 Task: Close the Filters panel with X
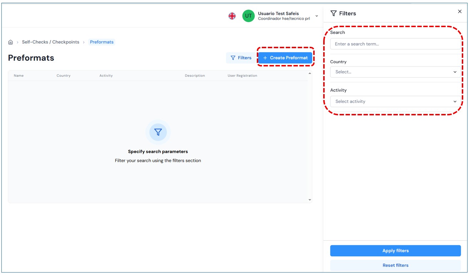(x=460, y=12)
